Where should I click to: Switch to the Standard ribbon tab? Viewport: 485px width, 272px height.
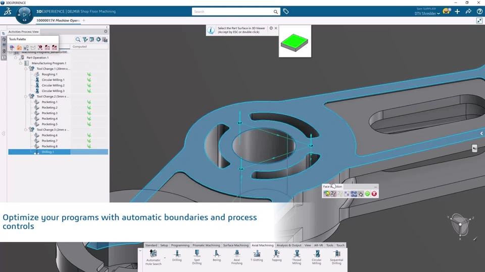pyautogui.click(x=151, y=245)
